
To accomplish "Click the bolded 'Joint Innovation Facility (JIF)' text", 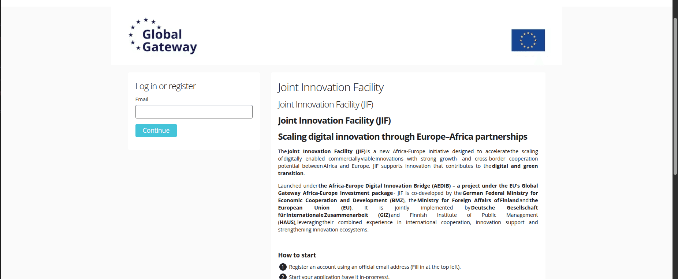I will 334,120.
